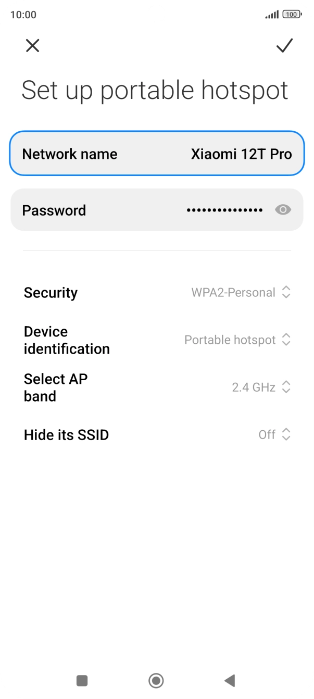Tap the 2.4 GHz band value
The height and width of the screenshot is (699, 314).
(x=253, y=388)
